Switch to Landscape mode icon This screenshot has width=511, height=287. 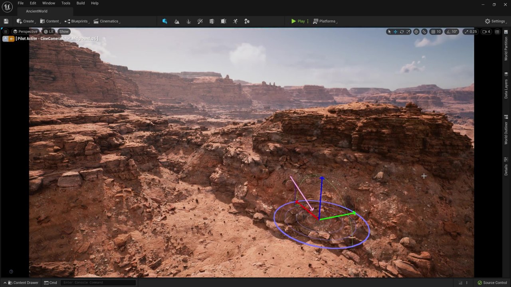177,21
